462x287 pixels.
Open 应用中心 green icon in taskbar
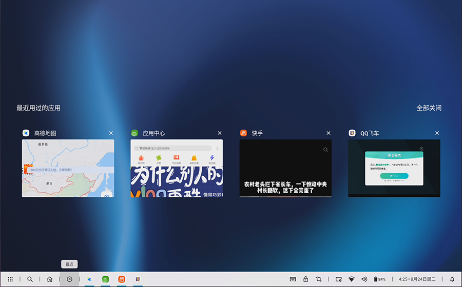pyautogui.click(x=105, y=279)
